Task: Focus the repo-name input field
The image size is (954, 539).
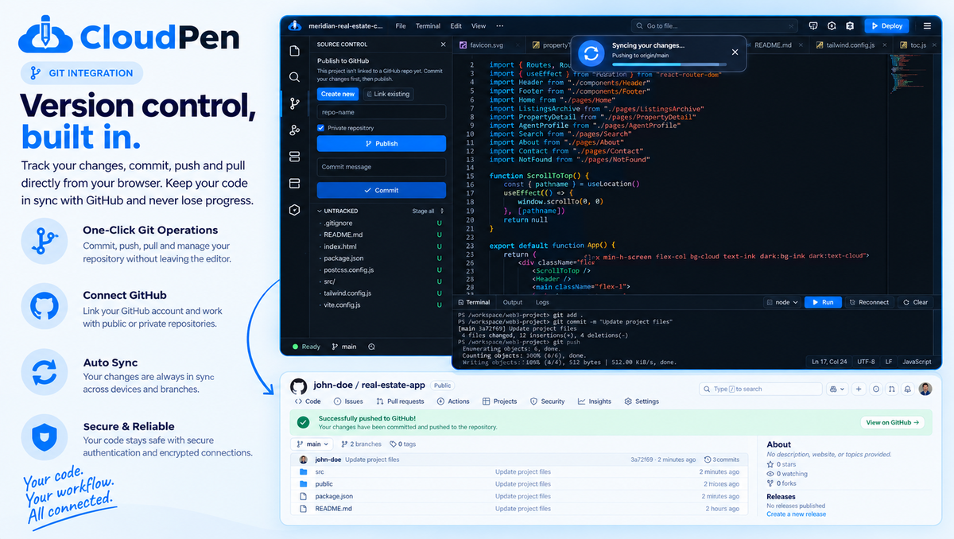Action: (382, 113)
